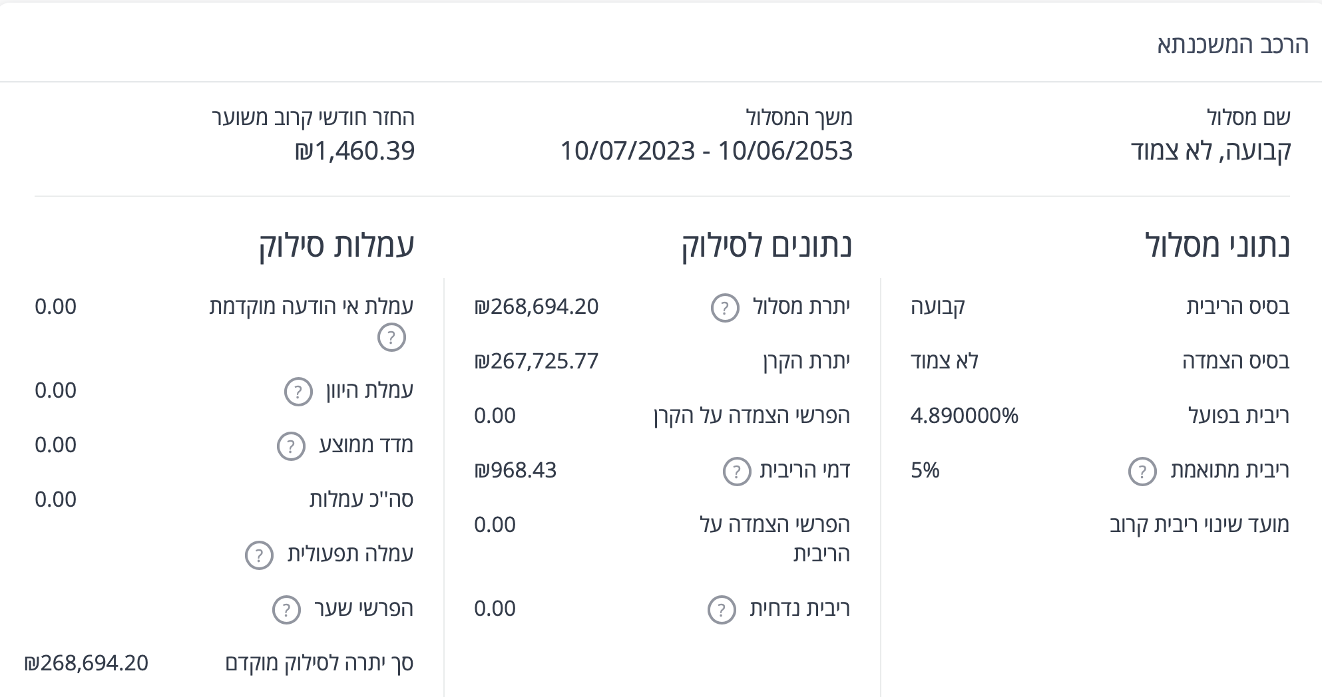
Task: Select the track name קבועה, לא צמוד
Action: pyautogui.click(x=1210, y=151)
